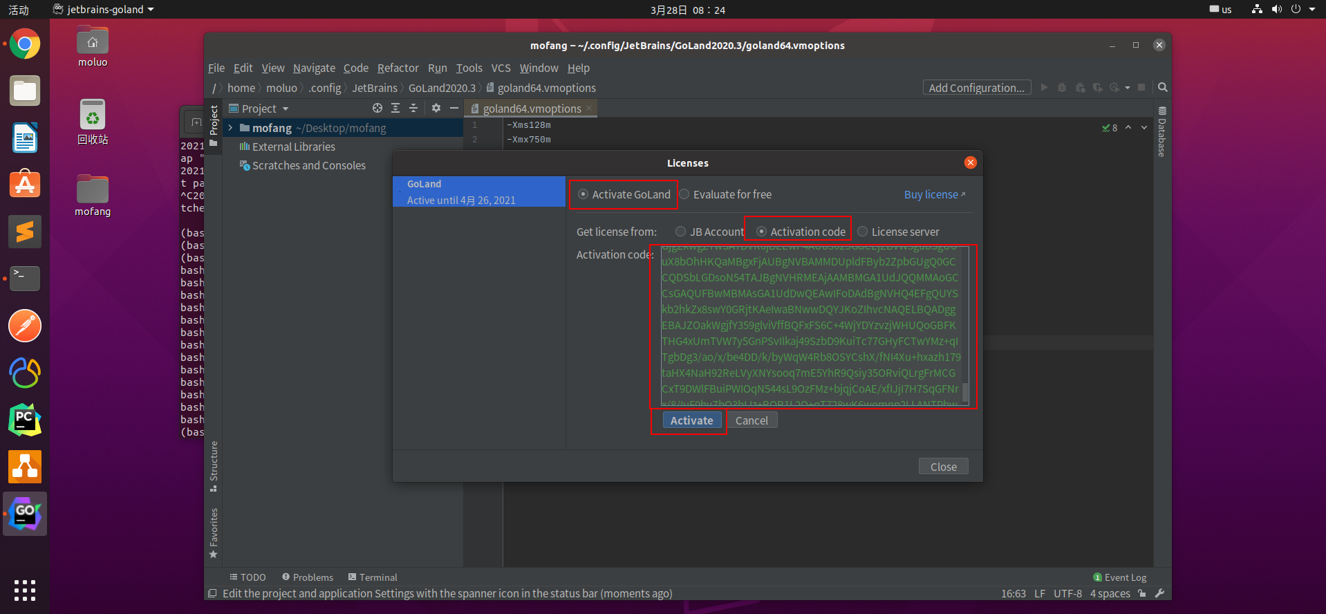
Task: Open Project panel gear settings
Action: click(x=436, y=108)
